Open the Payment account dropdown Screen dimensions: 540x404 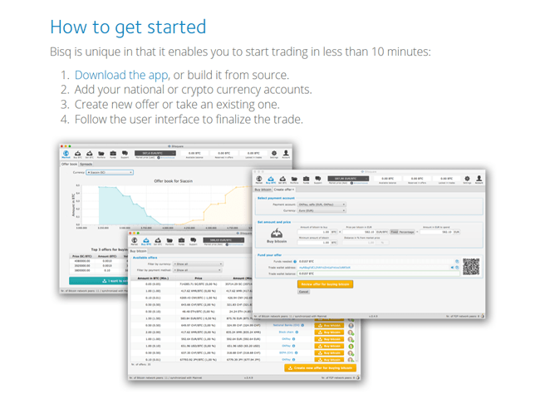pyautogui.click(x=322, y=204)
